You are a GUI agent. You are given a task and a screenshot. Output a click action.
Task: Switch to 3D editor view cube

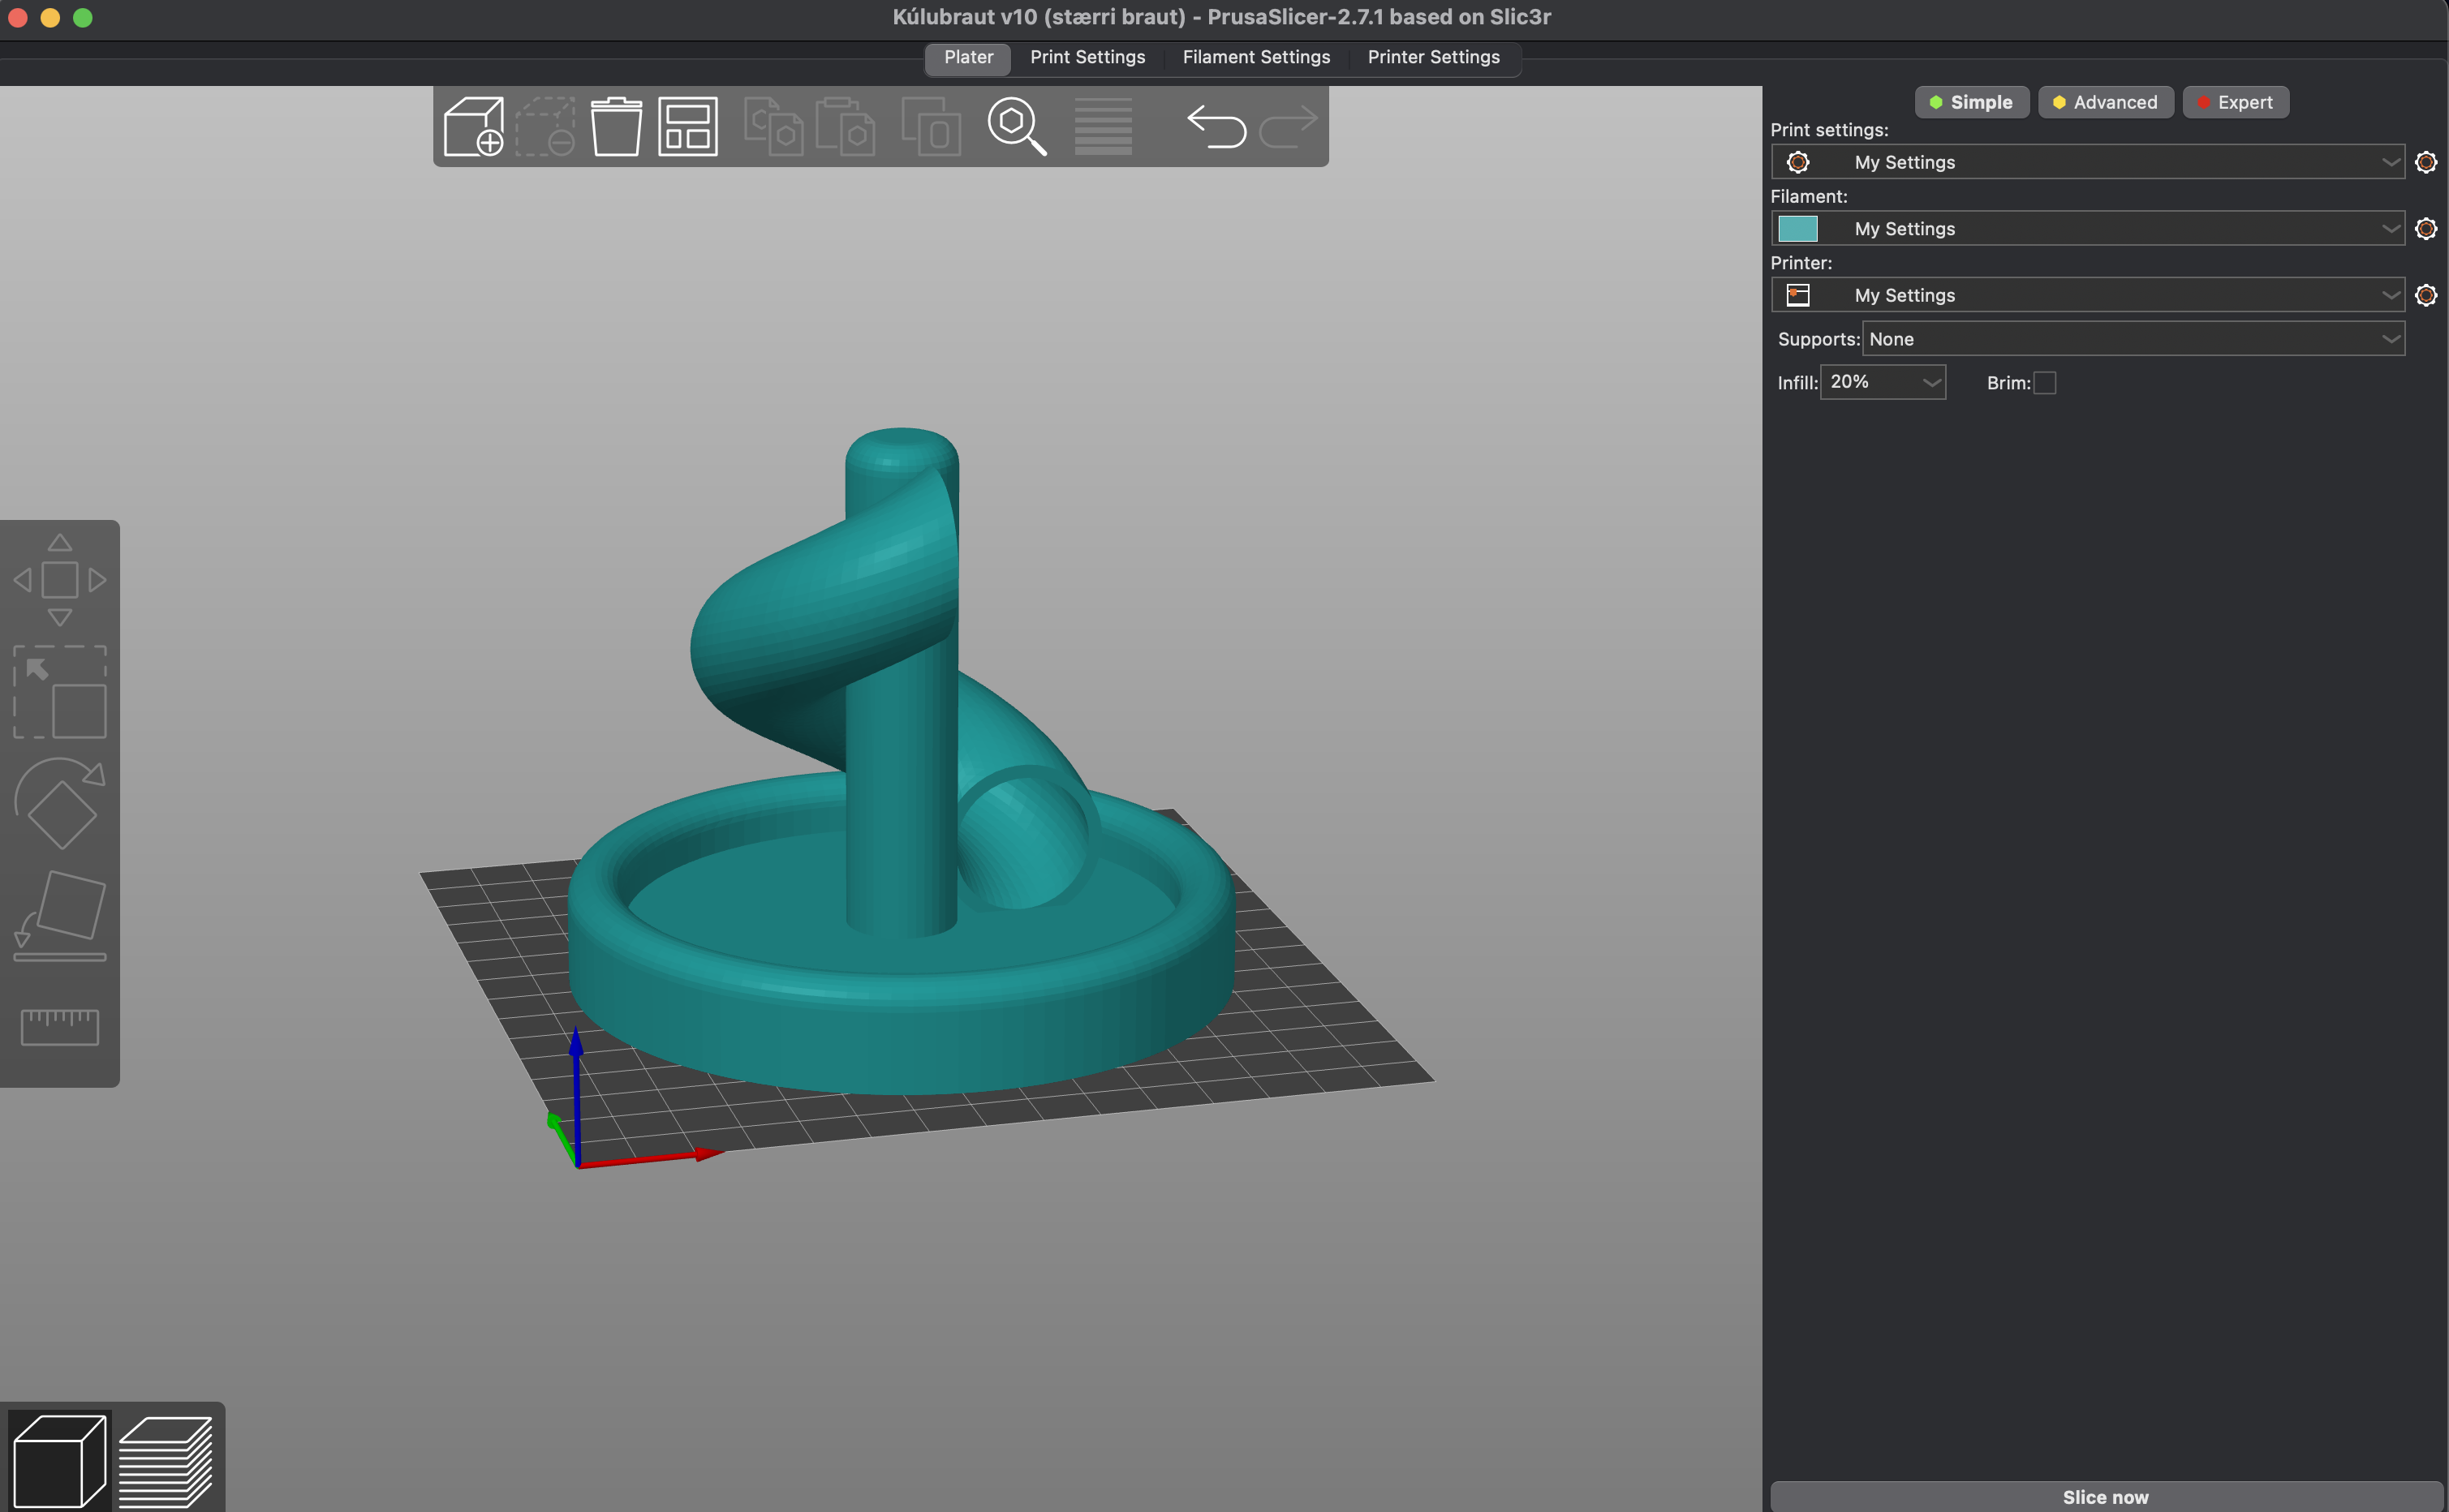pyautogui.click(x=59, y=1459)
